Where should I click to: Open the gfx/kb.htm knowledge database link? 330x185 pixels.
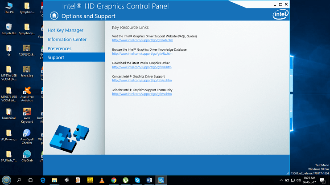coord(142,53)
